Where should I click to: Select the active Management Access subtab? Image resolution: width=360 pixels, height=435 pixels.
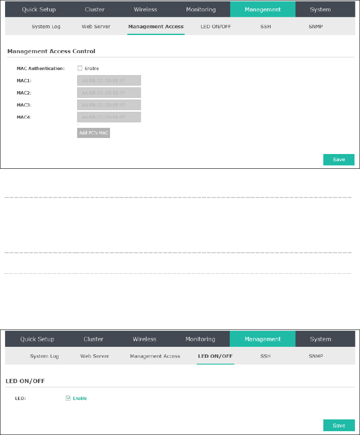click(x=156, y=27)
